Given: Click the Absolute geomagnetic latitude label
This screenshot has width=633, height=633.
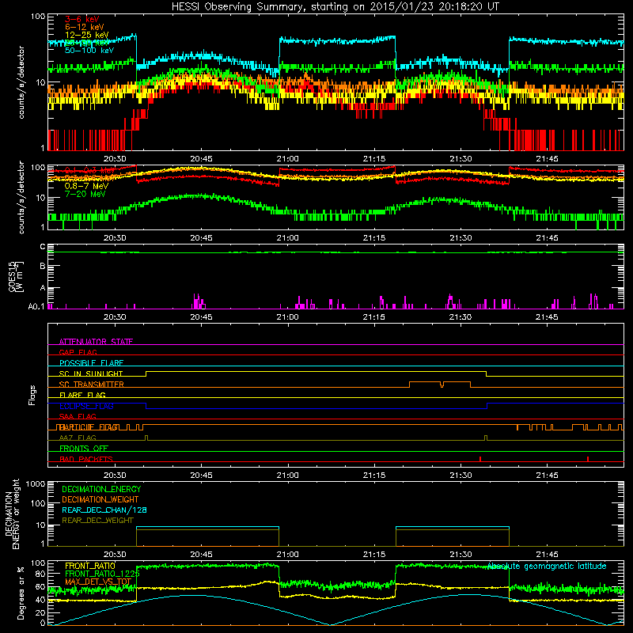Looking at the screenshot, I should [x=547, y=566].
